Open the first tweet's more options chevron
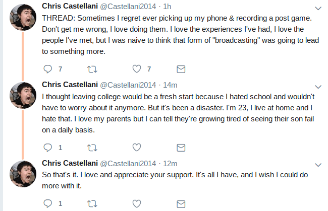This screenshot has height=211, width=328. (x=318, y=8)
